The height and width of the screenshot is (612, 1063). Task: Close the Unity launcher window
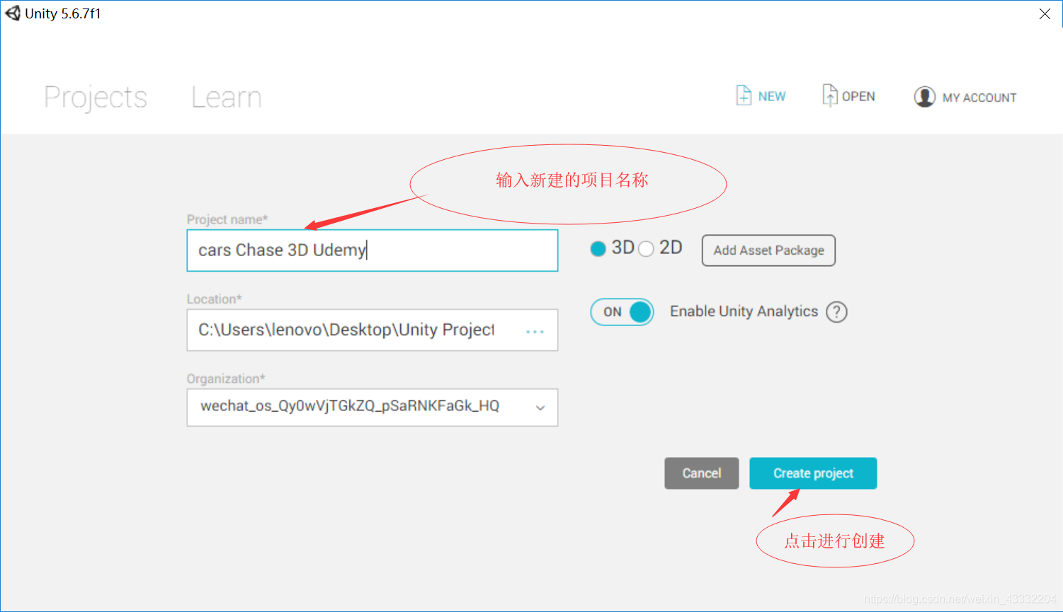pyautogui.click(x=1045, y=14)
